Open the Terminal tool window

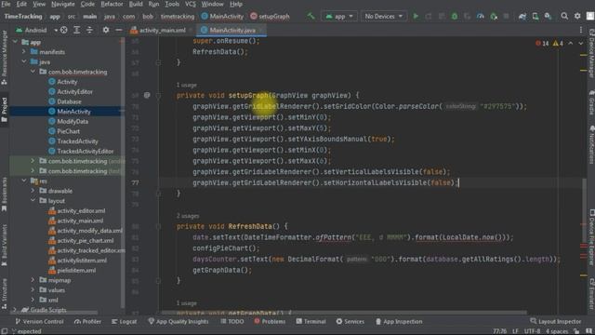pos(311,321)
